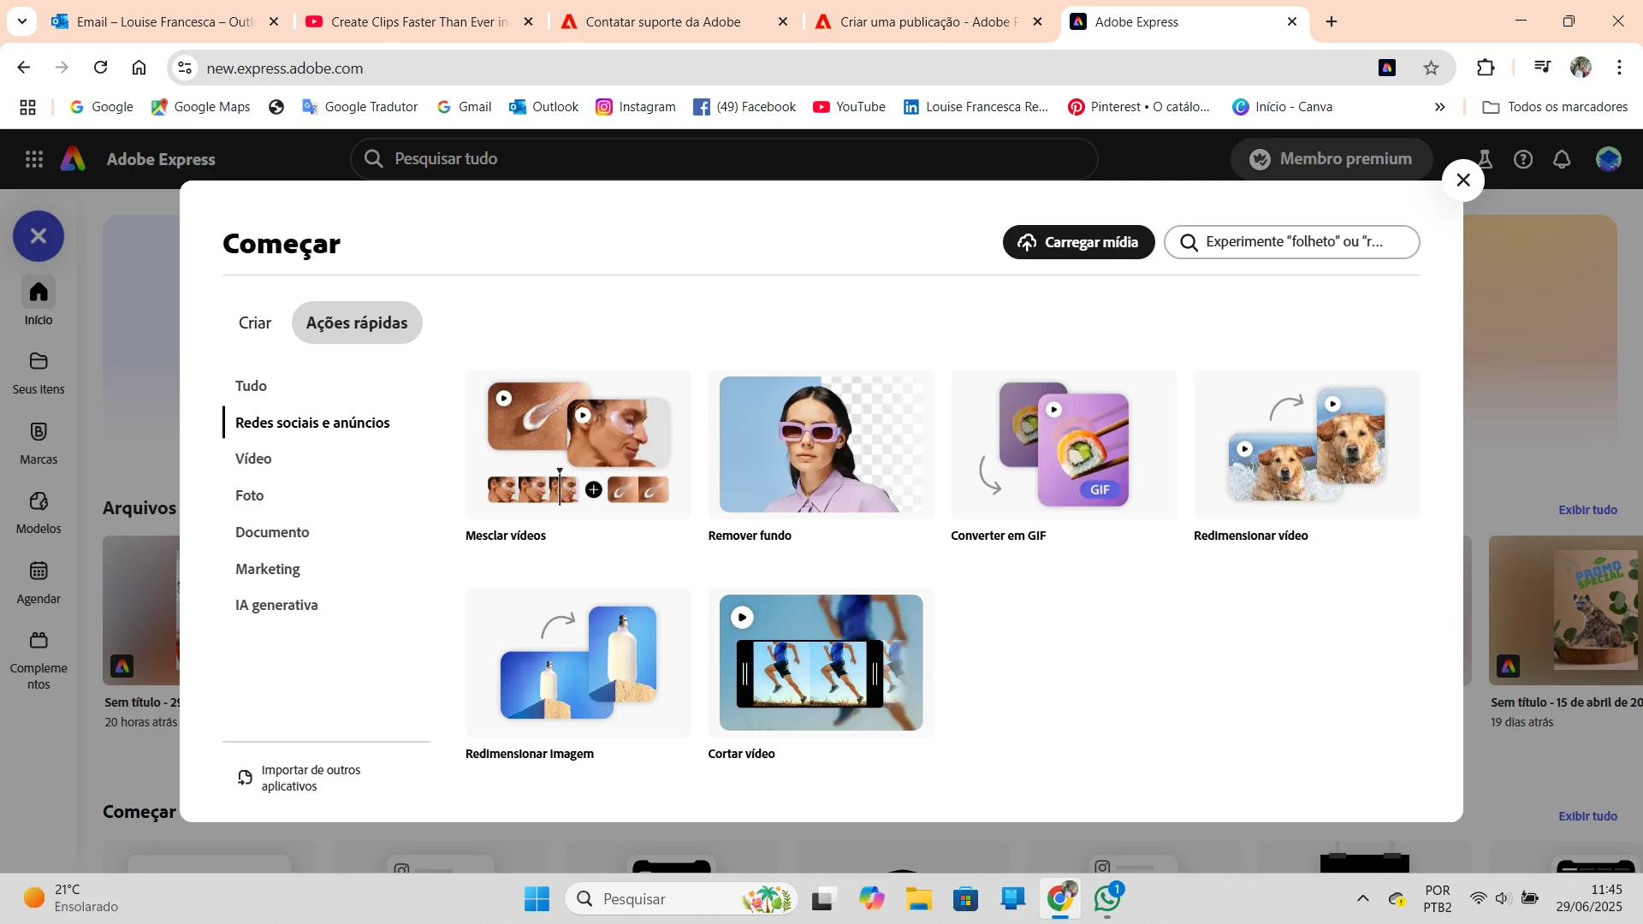Open the Adobe Express apps grid icon
Viewport: 1643px width, 924px height.
click(34, 159)
